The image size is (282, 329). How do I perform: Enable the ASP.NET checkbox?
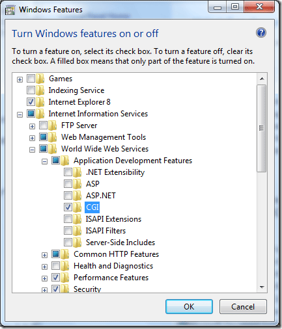pyautogui.click(x=68, y=196)
